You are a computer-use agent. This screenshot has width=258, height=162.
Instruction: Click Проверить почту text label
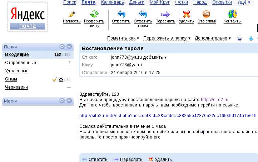(x=94, y=23)
